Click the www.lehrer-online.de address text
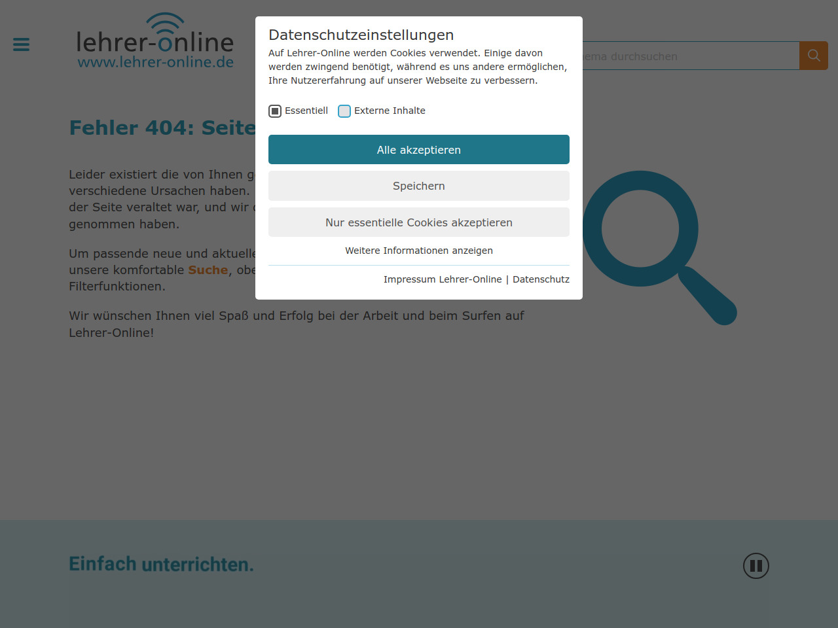Screen dimensions: 838x628 point(156,62)
